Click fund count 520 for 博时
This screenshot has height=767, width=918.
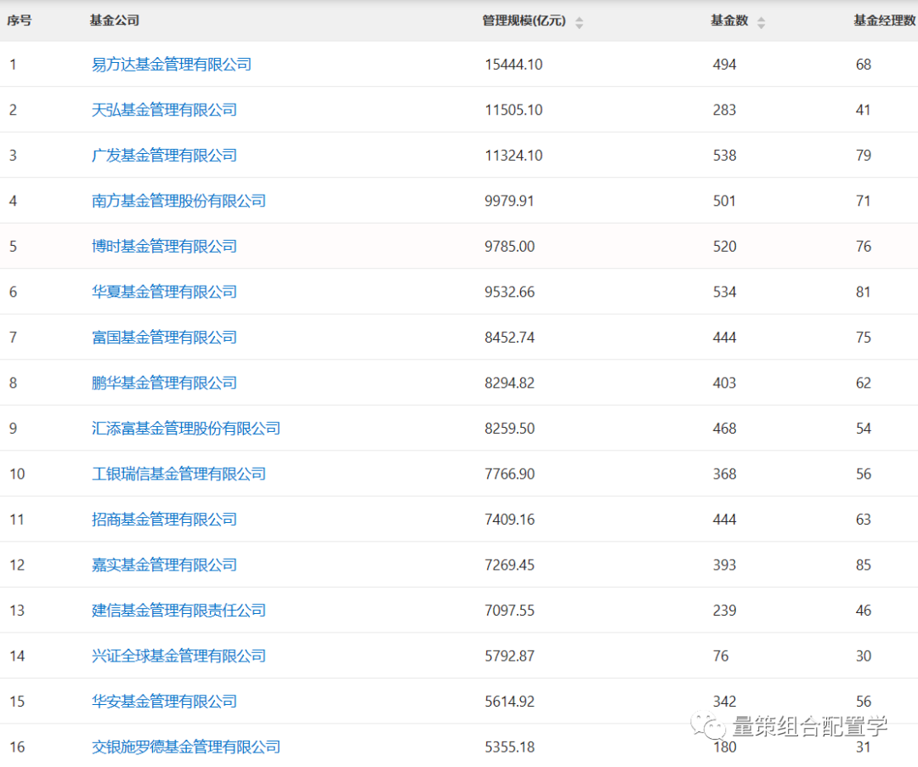pyautogui.click(x=724, y=247)
